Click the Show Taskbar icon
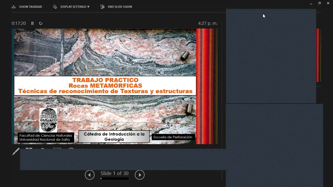Viewport: 333px width, 187px height. point(14,7)
